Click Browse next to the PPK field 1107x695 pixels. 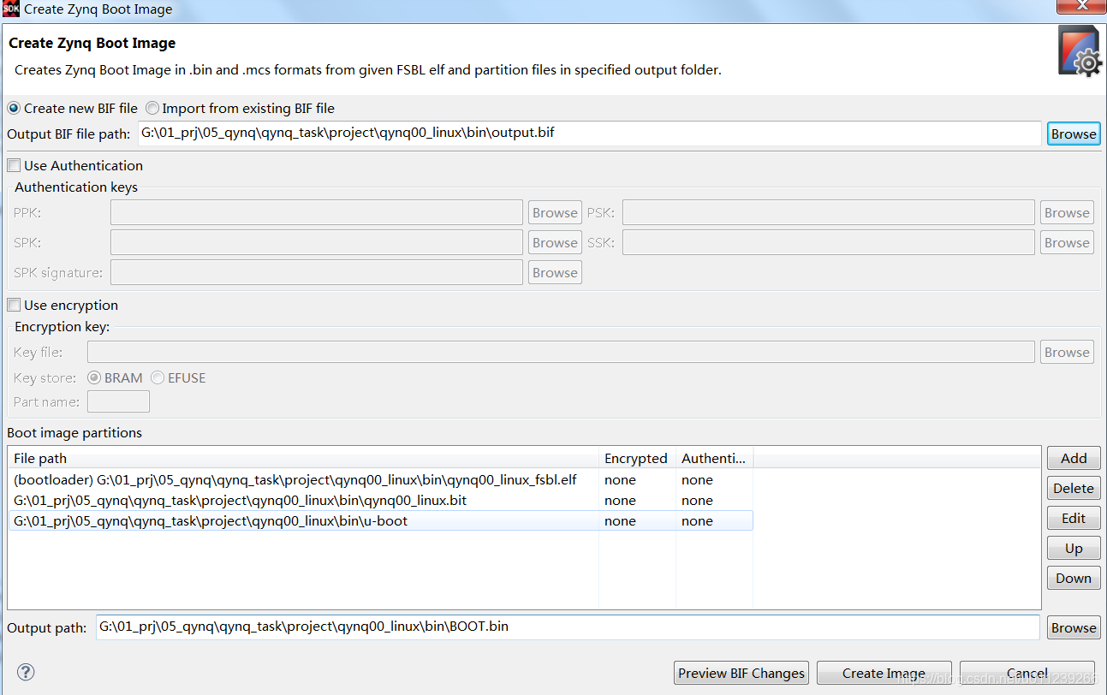click(555, 212)
